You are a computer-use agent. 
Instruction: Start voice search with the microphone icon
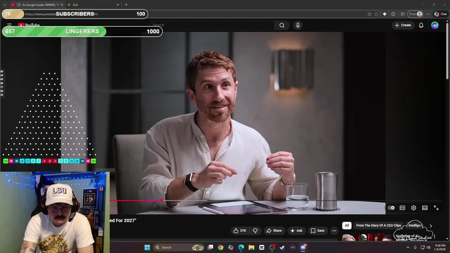click(x=298, y=25)
